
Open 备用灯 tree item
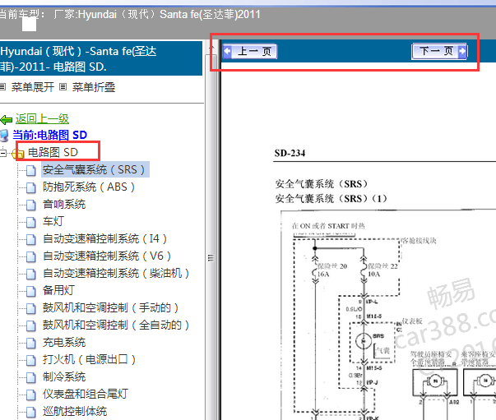pyautogui.click(x=59, y=290)
